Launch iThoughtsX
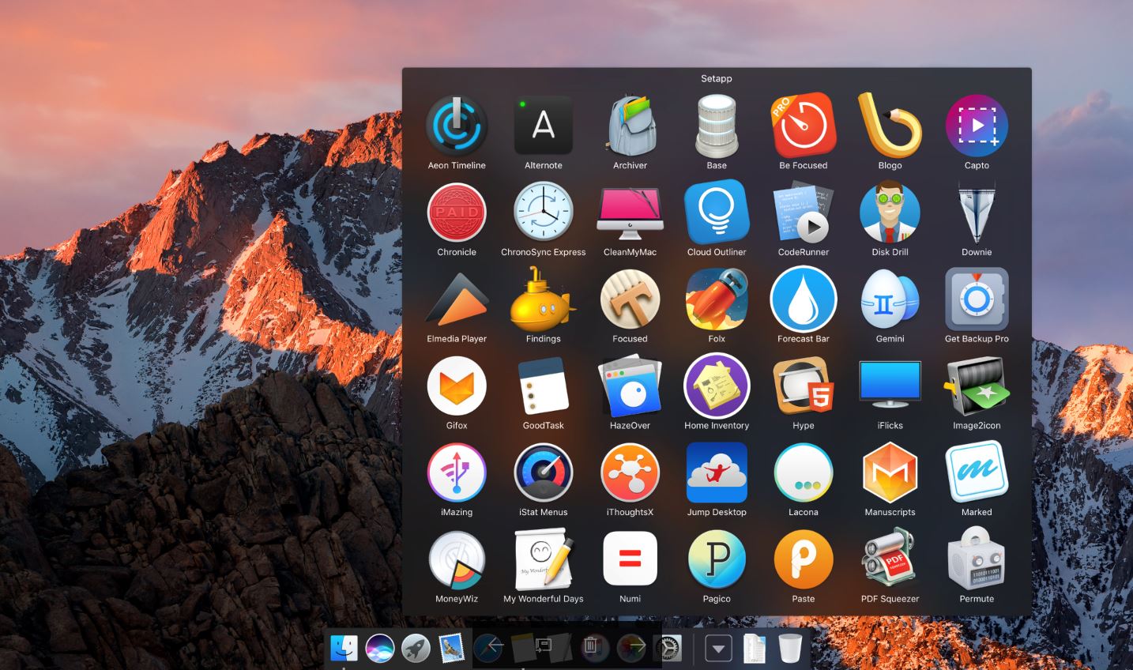The image size is (1133, 670). [x=630, y=472]
